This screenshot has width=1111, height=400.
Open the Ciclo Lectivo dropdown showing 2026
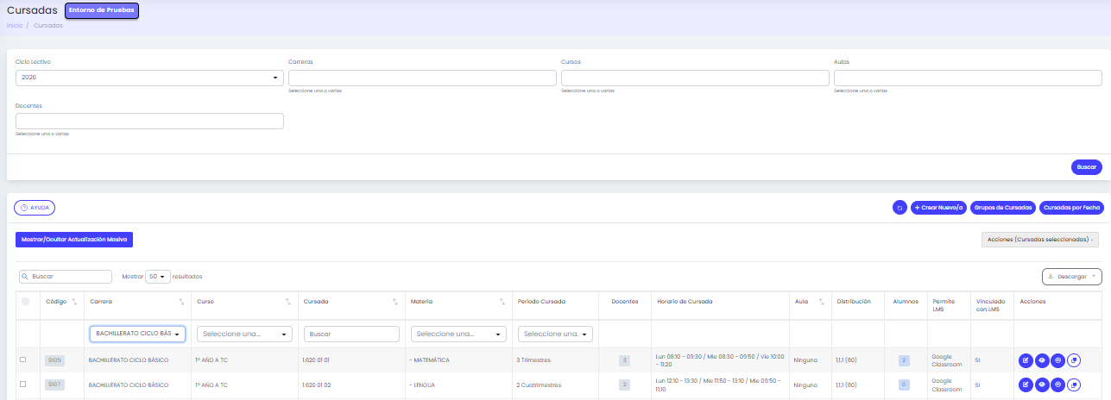(149, 78)
